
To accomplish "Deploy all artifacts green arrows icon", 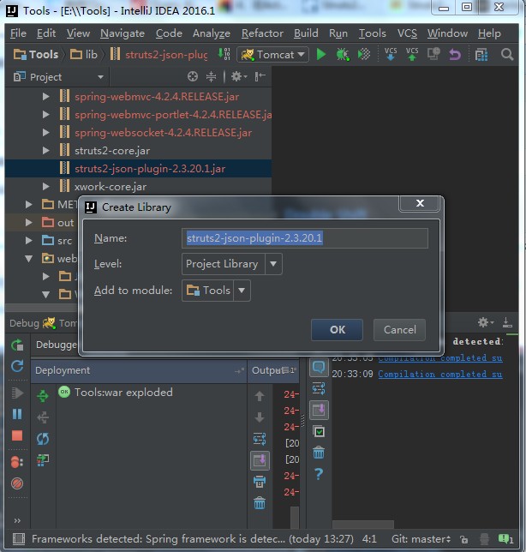I will (43, 396).
